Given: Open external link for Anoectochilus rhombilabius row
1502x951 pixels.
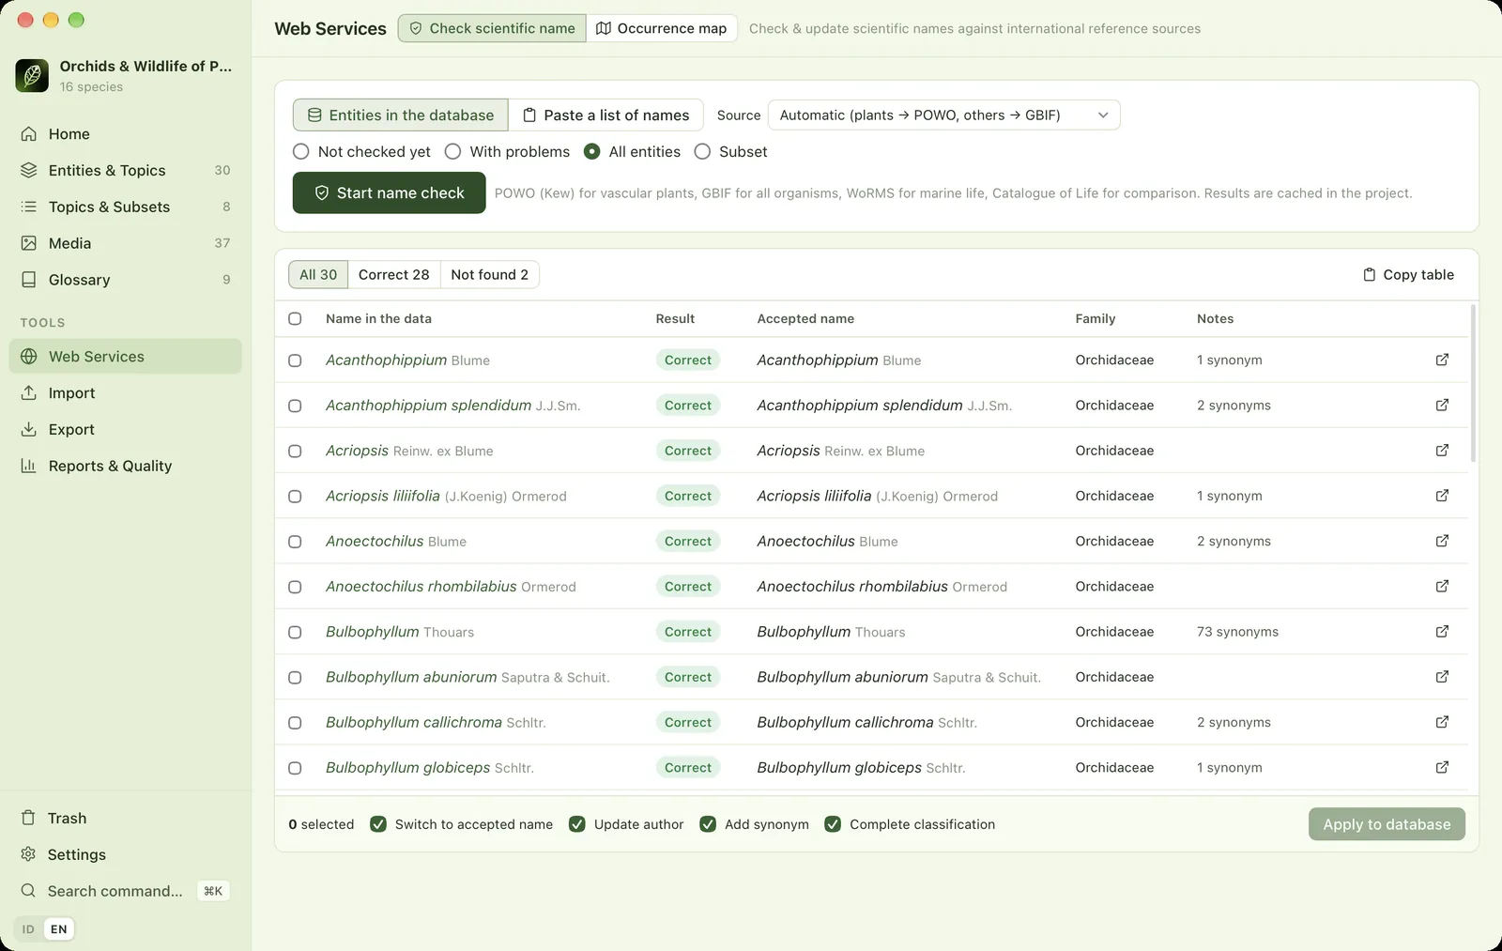Looking at the screenshot, I should pos(1442,586).
